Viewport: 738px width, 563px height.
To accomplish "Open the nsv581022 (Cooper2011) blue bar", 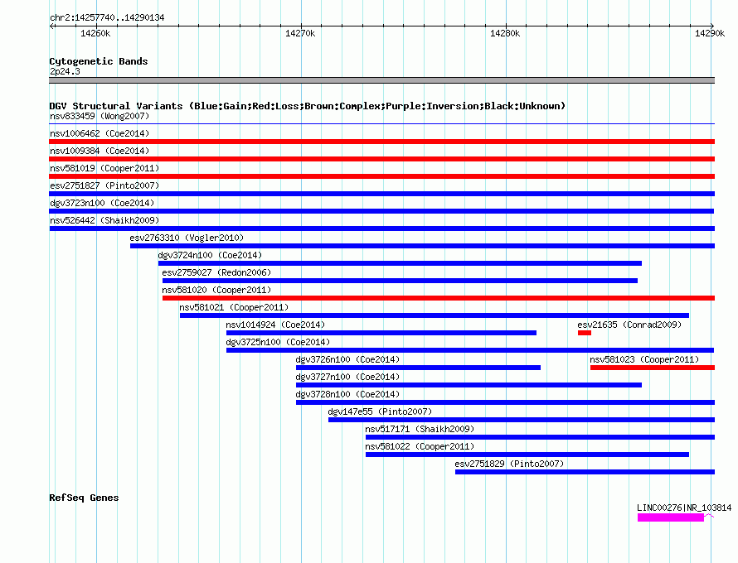I will tap(527, 455).
